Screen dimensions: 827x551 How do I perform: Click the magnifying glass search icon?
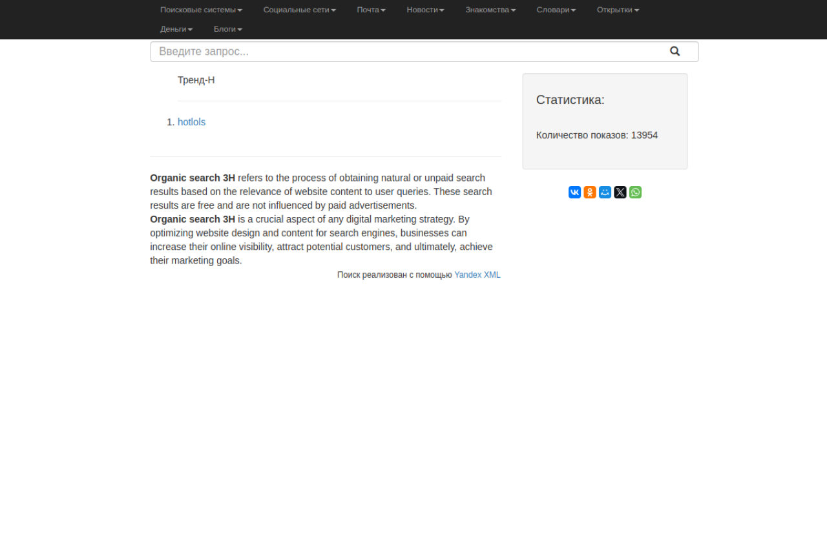pyautogui.click(x=675, y=52)
